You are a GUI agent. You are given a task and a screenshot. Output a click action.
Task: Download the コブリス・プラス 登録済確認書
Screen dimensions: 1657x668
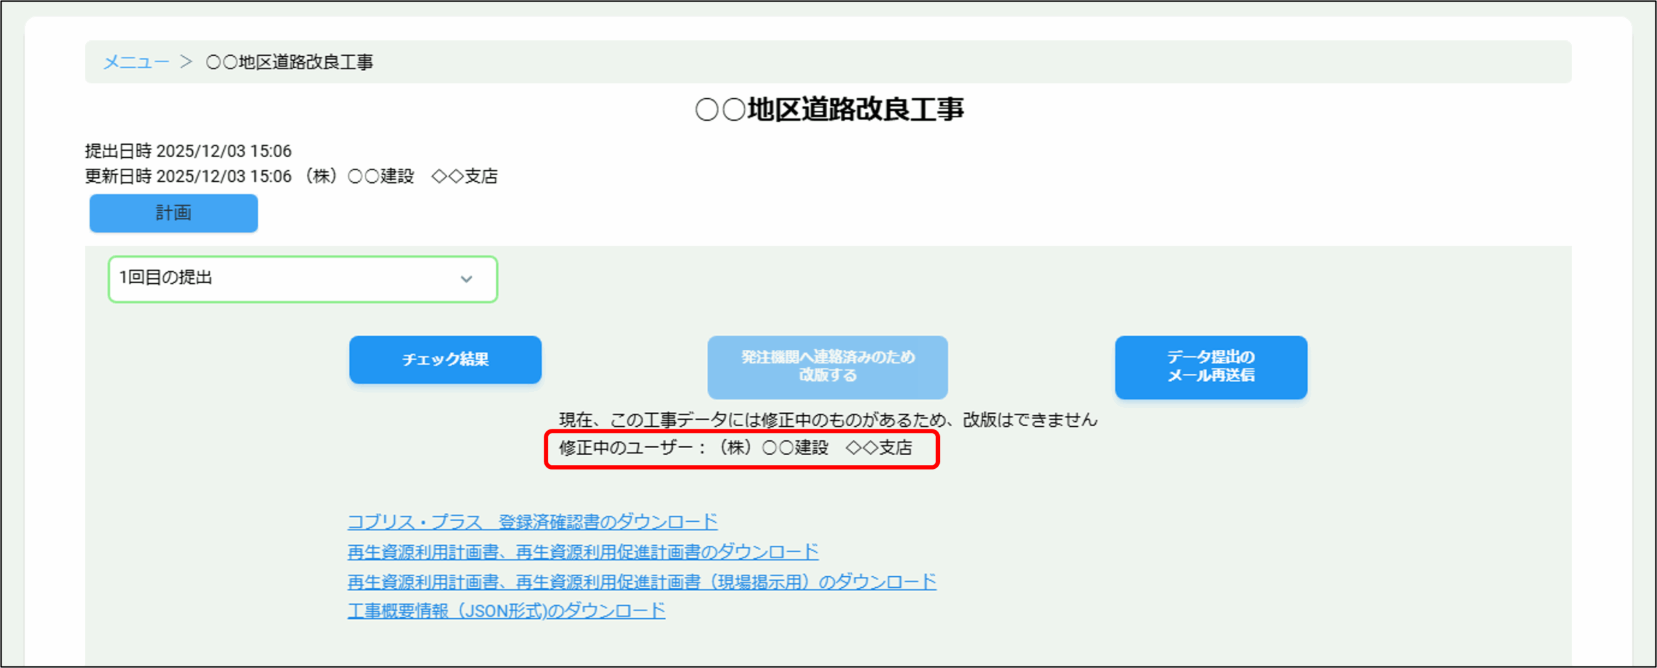pyautogui.click(x=532, y=521)
